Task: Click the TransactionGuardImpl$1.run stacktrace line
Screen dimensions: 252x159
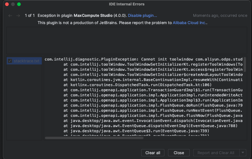Action: coord(153,90)
